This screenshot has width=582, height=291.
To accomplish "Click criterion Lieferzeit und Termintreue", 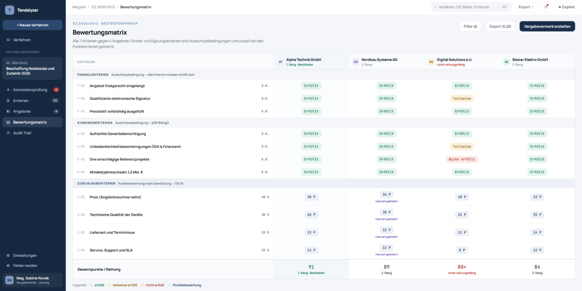I will coord(112,232).
